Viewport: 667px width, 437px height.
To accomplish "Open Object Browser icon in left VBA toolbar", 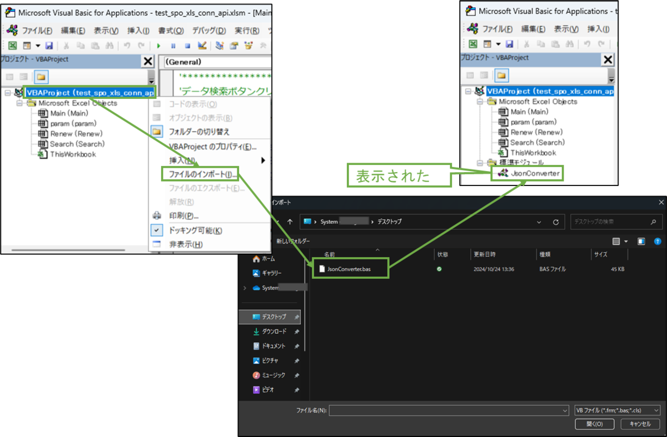I will (248, 46).
